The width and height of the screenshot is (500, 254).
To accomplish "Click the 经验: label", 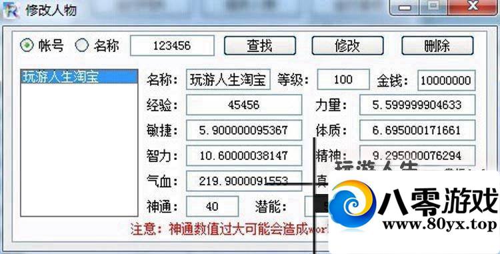I will [162, 105].
